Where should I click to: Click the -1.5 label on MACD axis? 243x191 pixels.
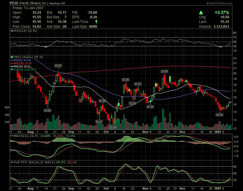pos(236,156)
